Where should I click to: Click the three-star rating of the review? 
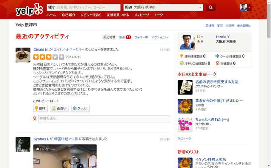click(x=49, y=57)
